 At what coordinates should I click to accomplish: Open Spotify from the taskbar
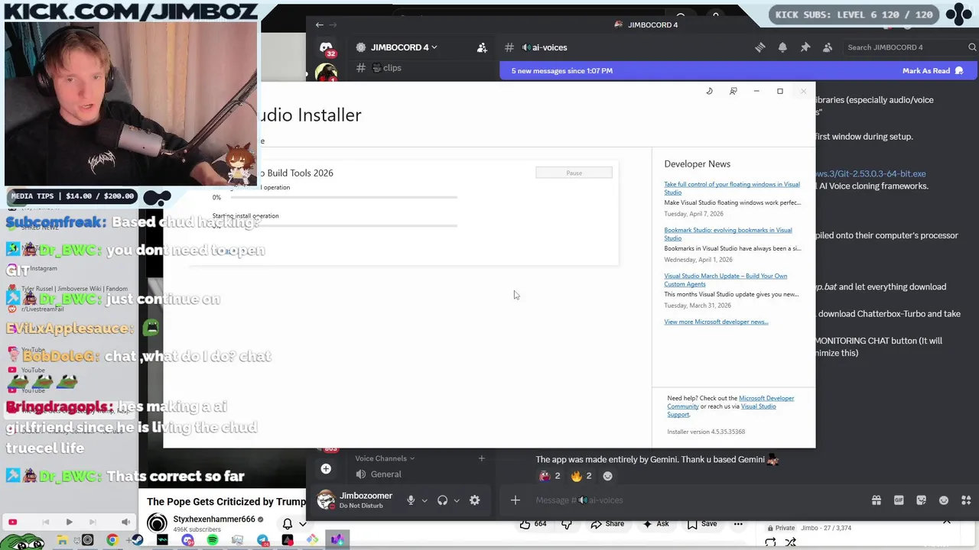coord(213,540)
